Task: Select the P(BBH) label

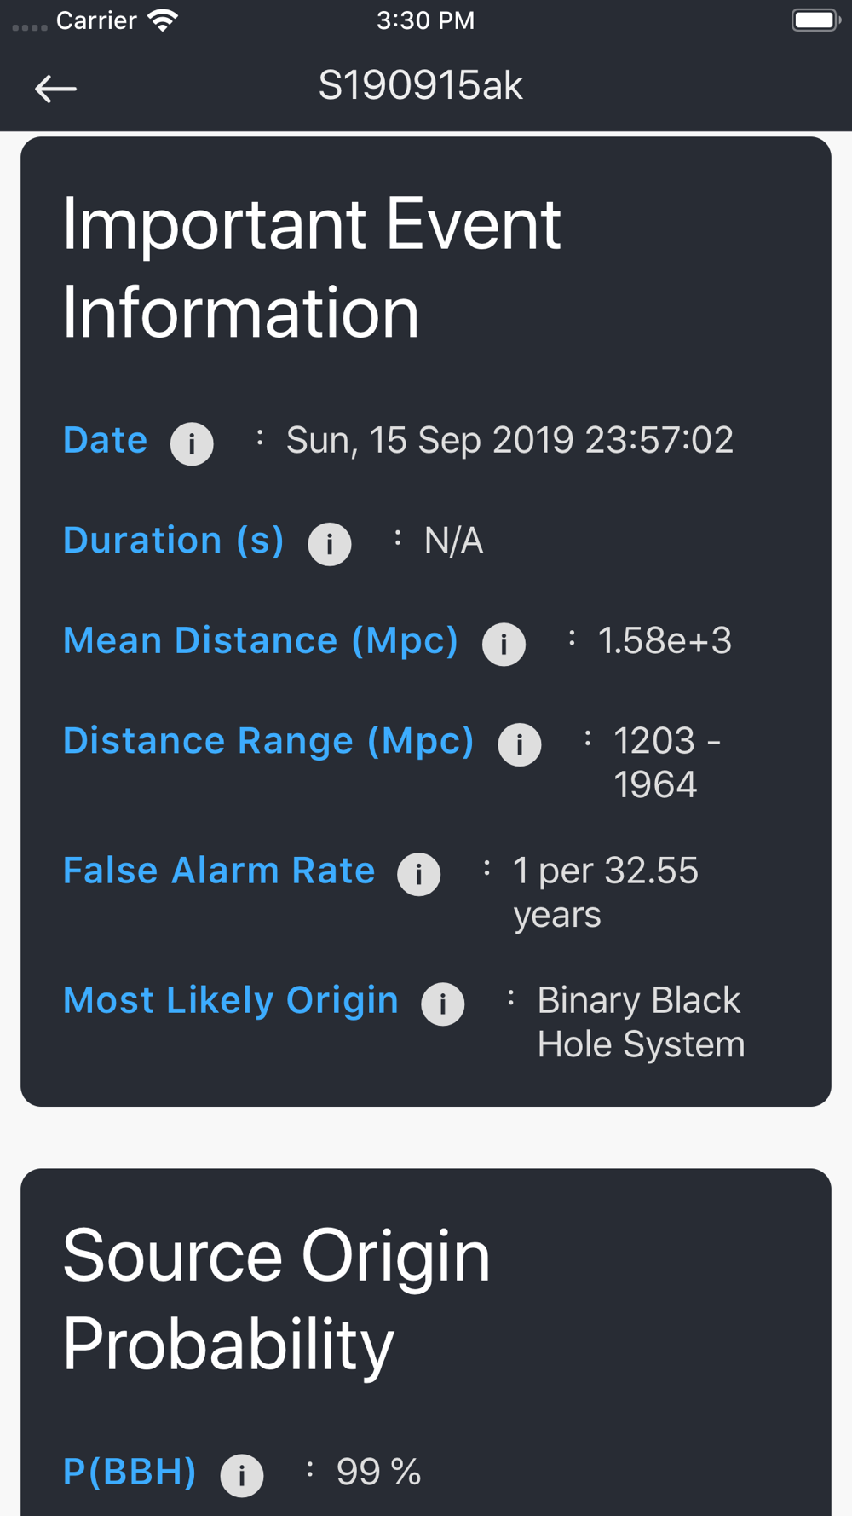Action: pos(130,1472)
